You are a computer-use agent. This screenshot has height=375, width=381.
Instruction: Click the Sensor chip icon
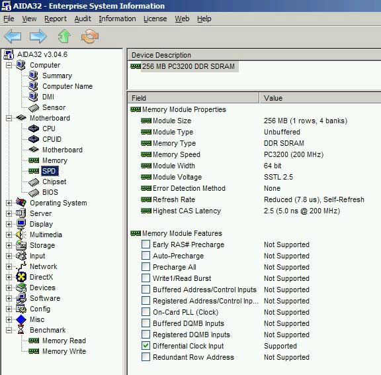click(x=34, y=107)
